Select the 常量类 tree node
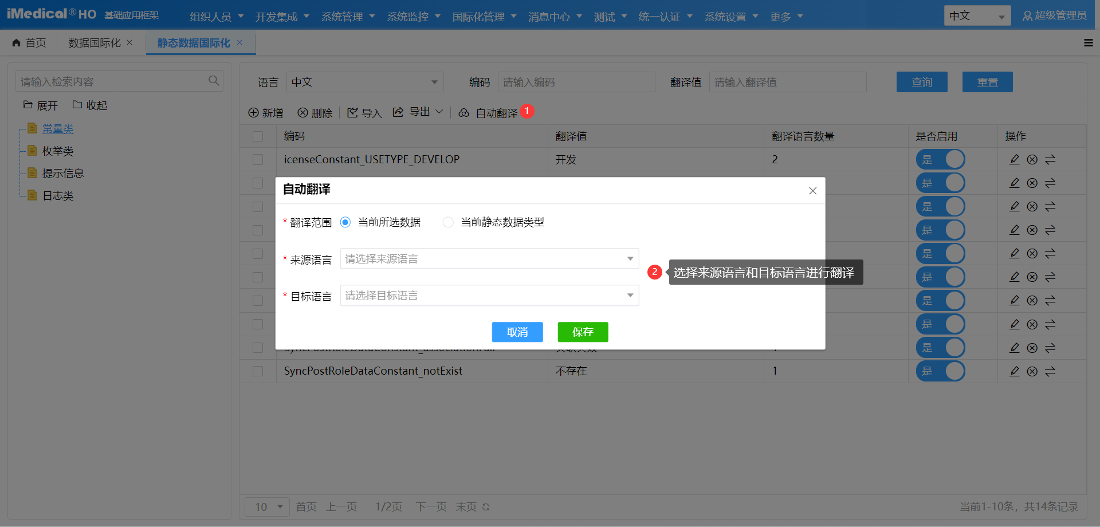This screenshot has width=1100, height=527. point(58,129)
